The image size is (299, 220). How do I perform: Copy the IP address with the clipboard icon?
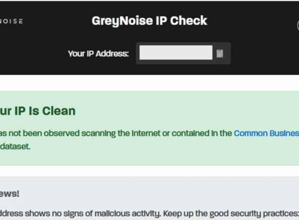tap(220, 53)
